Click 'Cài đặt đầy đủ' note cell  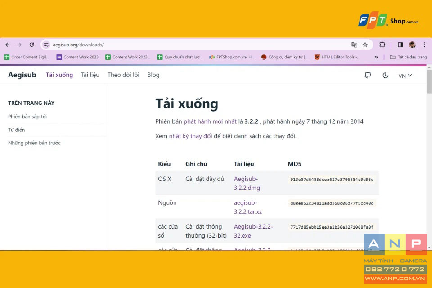point(205,179)
